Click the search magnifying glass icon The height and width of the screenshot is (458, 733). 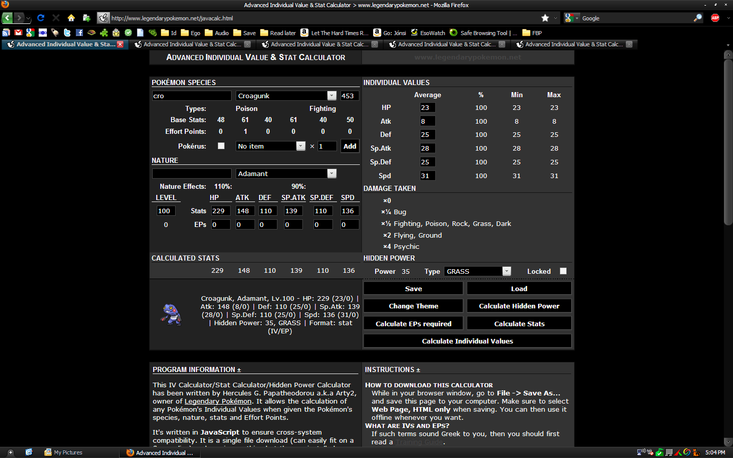[x=697, y=18]
